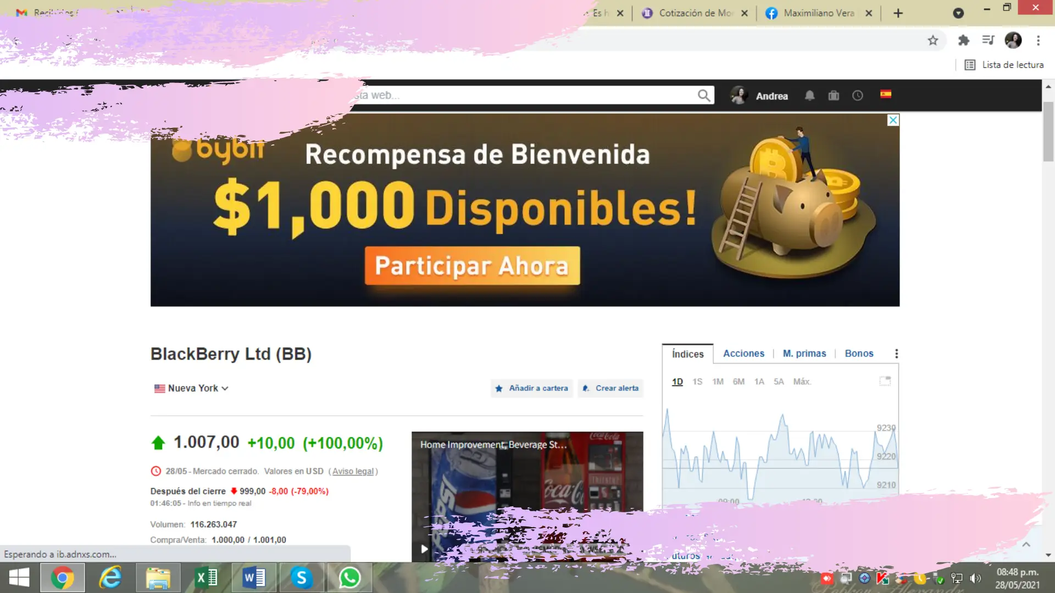Open the sidebar widget three-dot options
Viewport: 1055px width, 593px height.
click(x=896, y=354)
